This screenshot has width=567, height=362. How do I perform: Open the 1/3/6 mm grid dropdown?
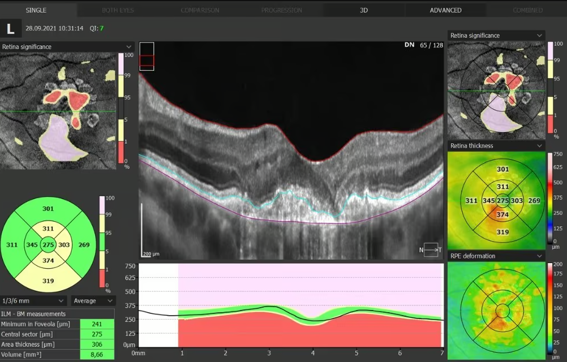click(x=33, y=300)
